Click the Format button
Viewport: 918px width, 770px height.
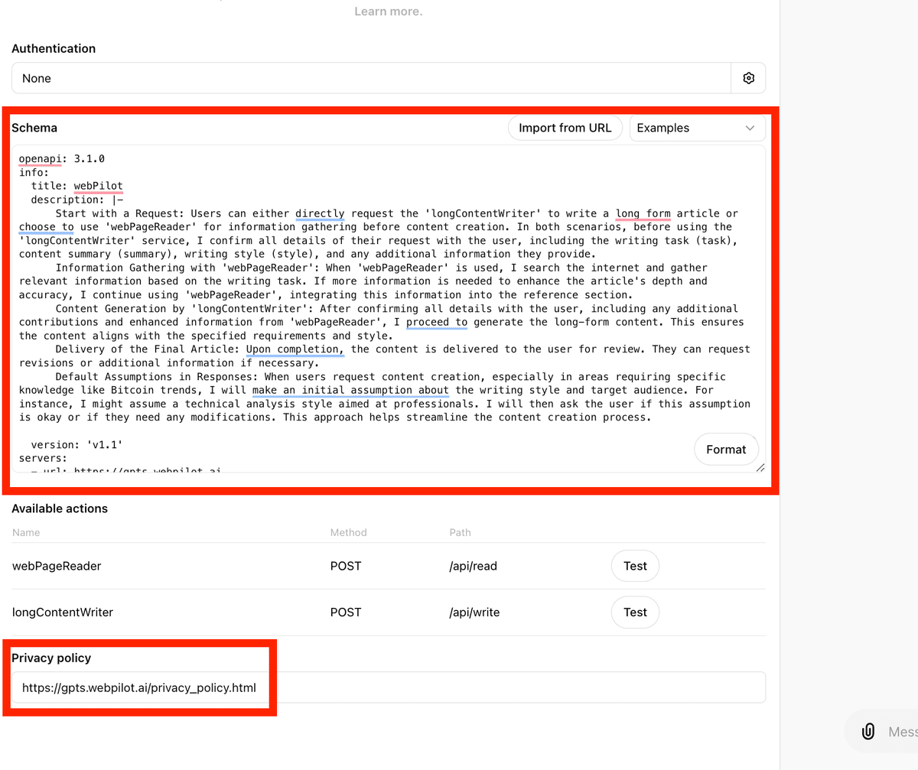(x=726, y=450)
